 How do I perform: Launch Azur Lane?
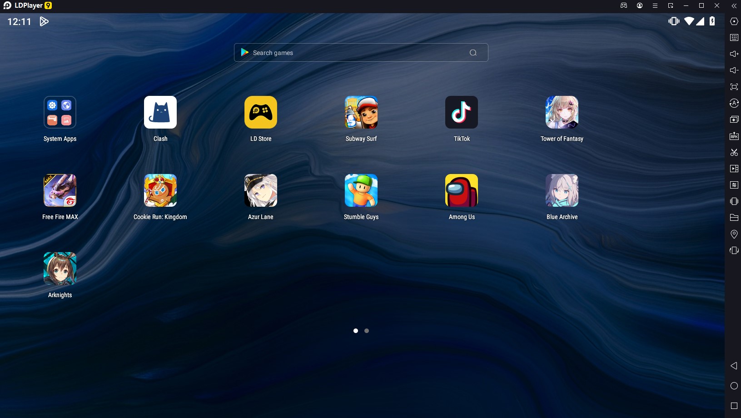[x=261, y=190]
